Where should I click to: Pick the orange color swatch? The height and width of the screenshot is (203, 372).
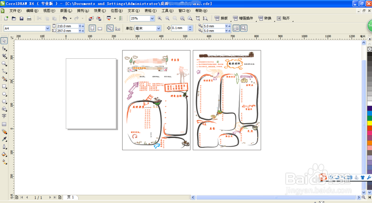pyautogui.click(x=369, y=143)
